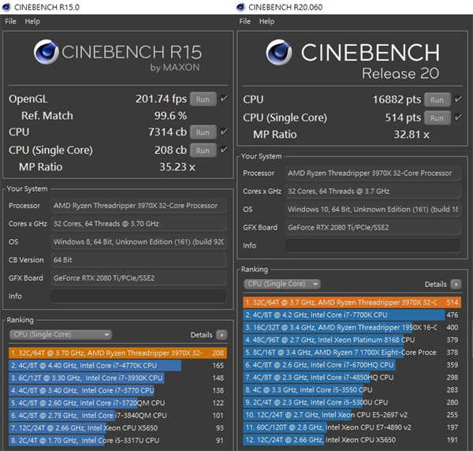
Task: Run the OpenGL test in R15
Action: [203, 99]
